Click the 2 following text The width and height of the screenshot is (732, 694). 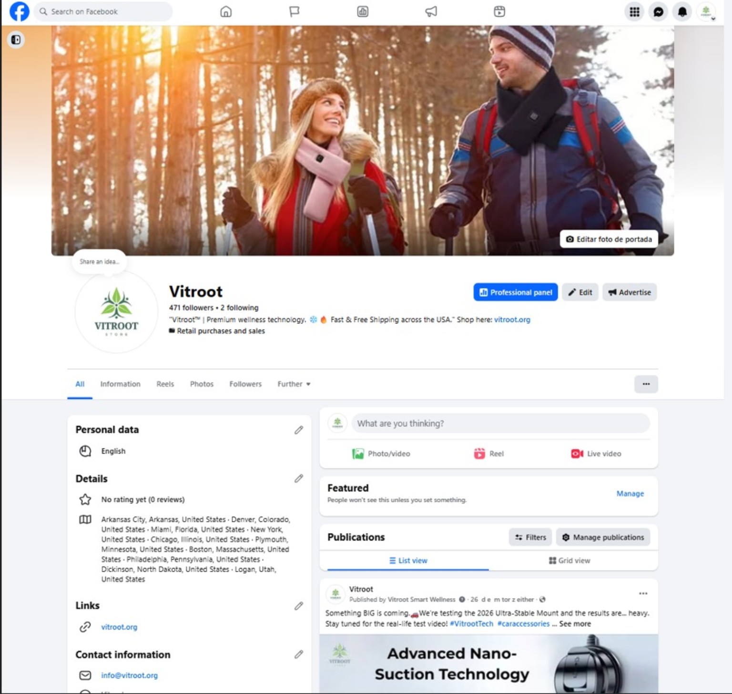point(239,308)
